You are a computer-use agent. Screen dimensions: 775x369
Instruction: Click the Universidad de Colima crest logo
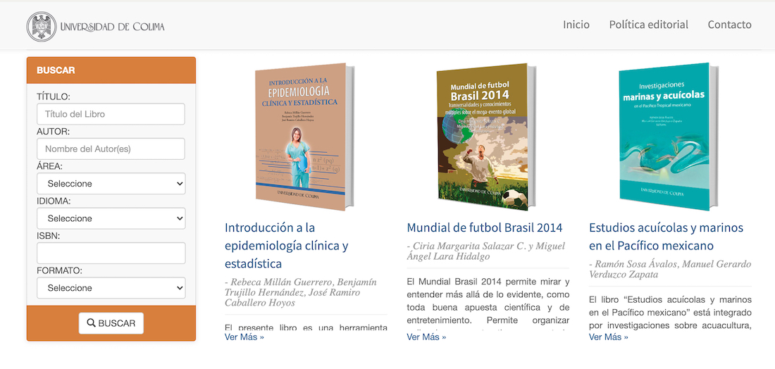tap(42, 27)
